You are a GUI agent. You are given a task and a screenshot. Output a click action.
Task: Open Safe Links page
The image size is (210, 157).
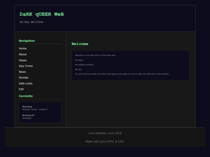click(26, 83)
